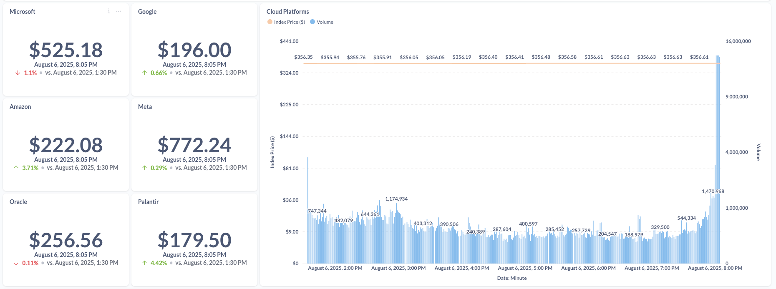This screenshot has width=776, height=289.
Task: Click the green up arrow beside 0.29%
Action: (x=144, y=168)
